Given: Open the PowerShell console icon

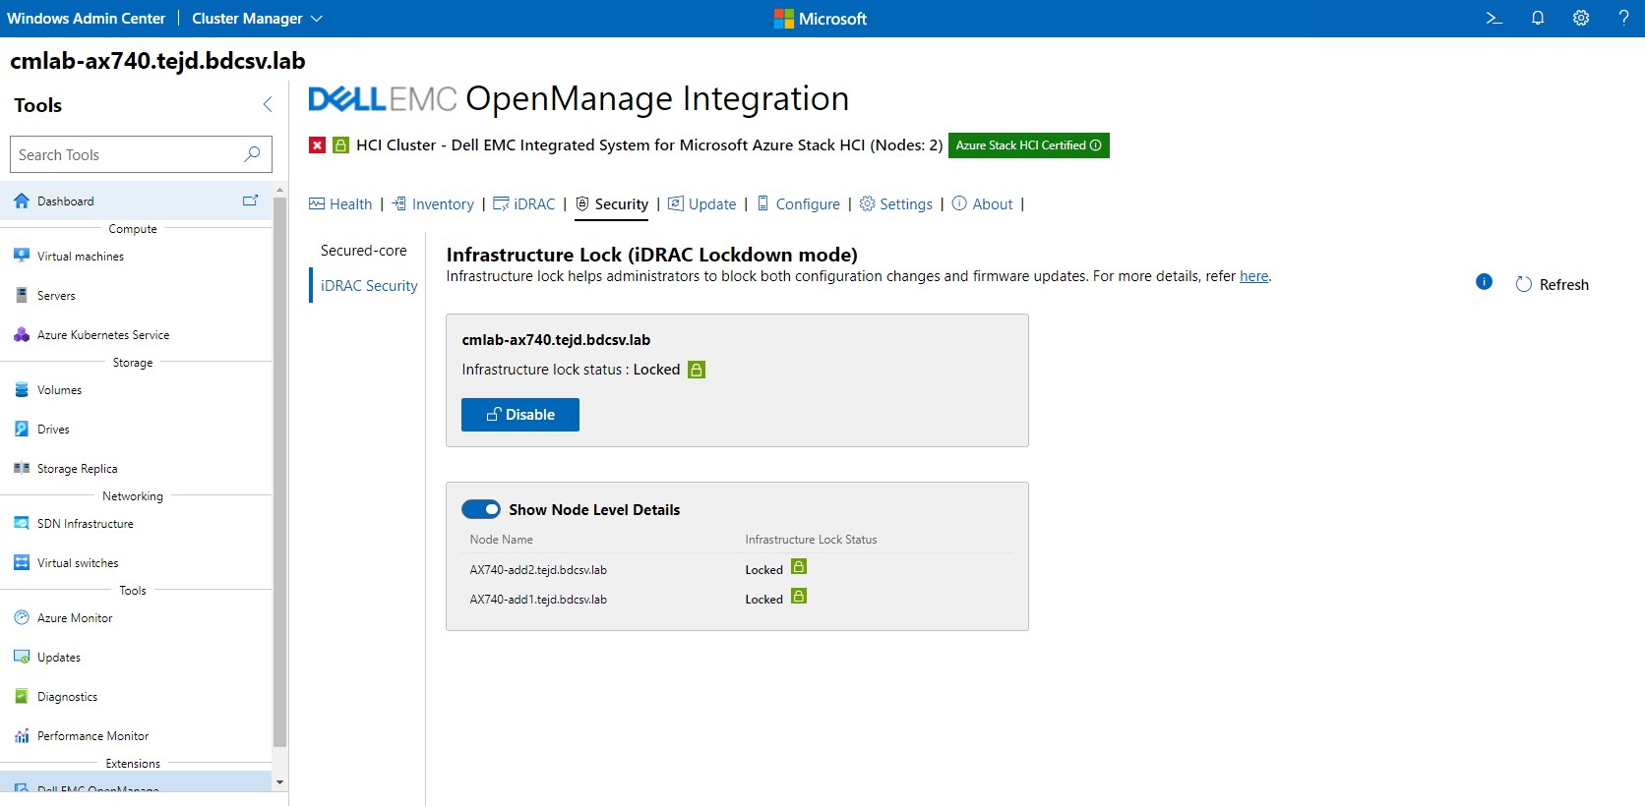Looking at the screenshot, I should (1493, 18).
